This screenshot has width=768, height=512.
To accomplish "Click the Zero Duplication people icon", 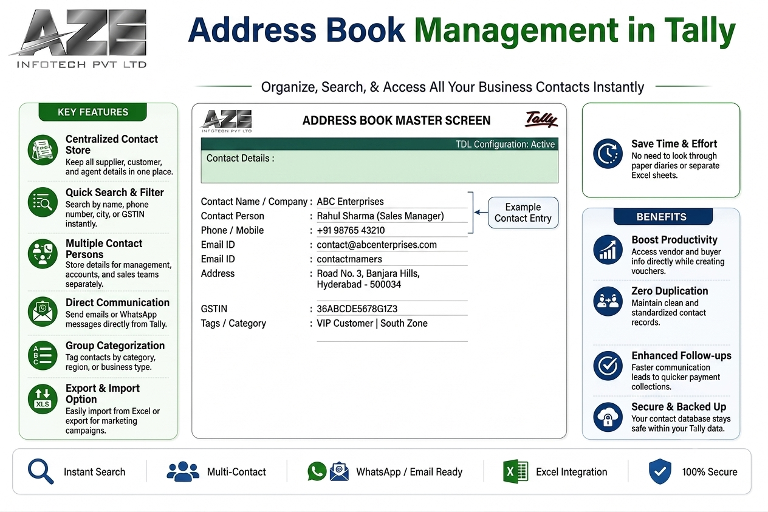I will coord(608,300).
